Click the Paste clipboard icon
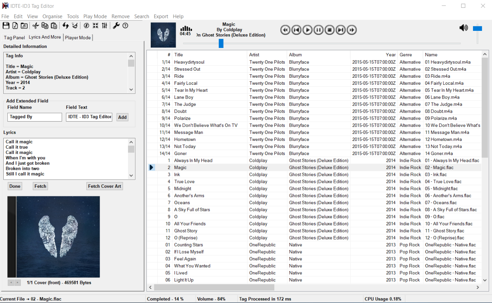Viewport: 492px width, 303px height. (54, 26)
